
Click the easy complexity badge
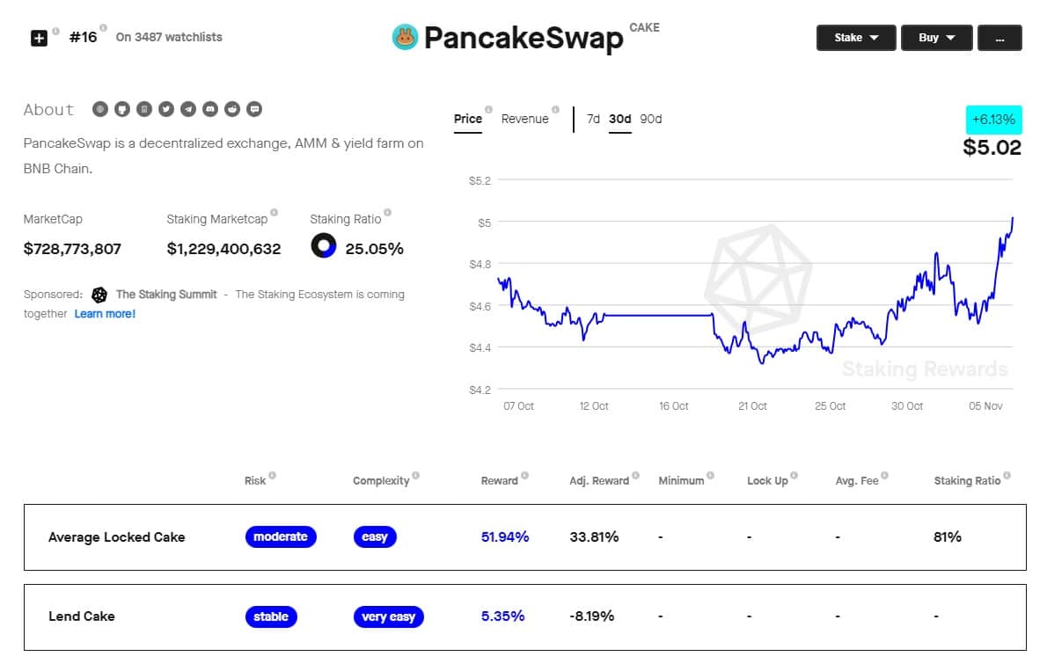coord(375,536)
